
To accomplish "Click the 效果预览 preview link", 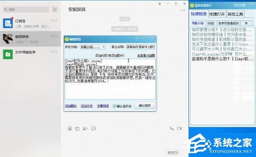I will pos(103,106).
